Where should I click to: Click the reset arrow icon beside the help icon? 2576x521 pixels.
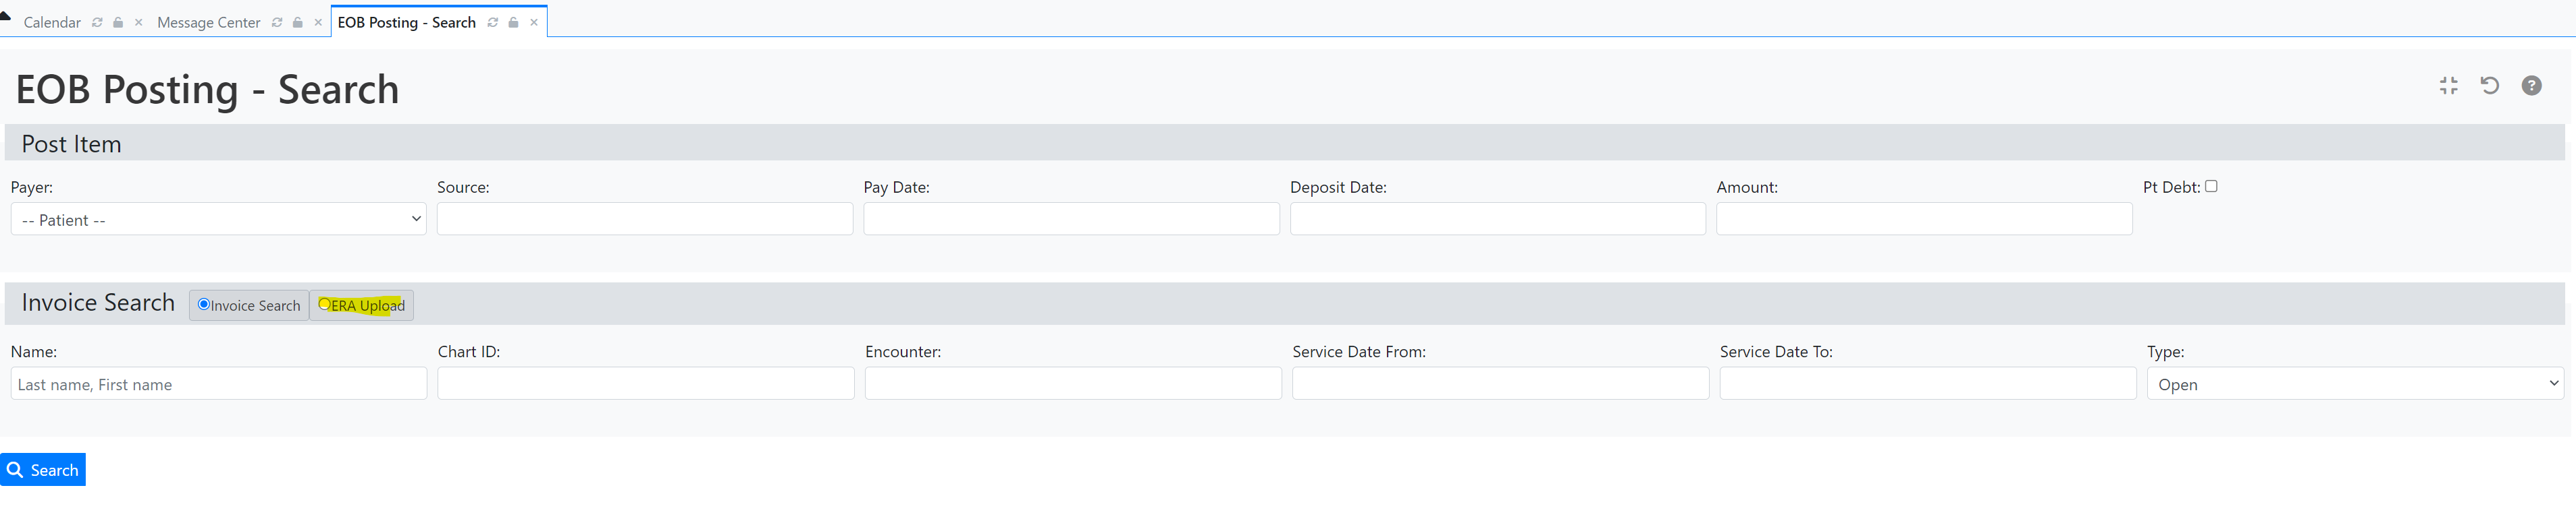click(2490, 86)
